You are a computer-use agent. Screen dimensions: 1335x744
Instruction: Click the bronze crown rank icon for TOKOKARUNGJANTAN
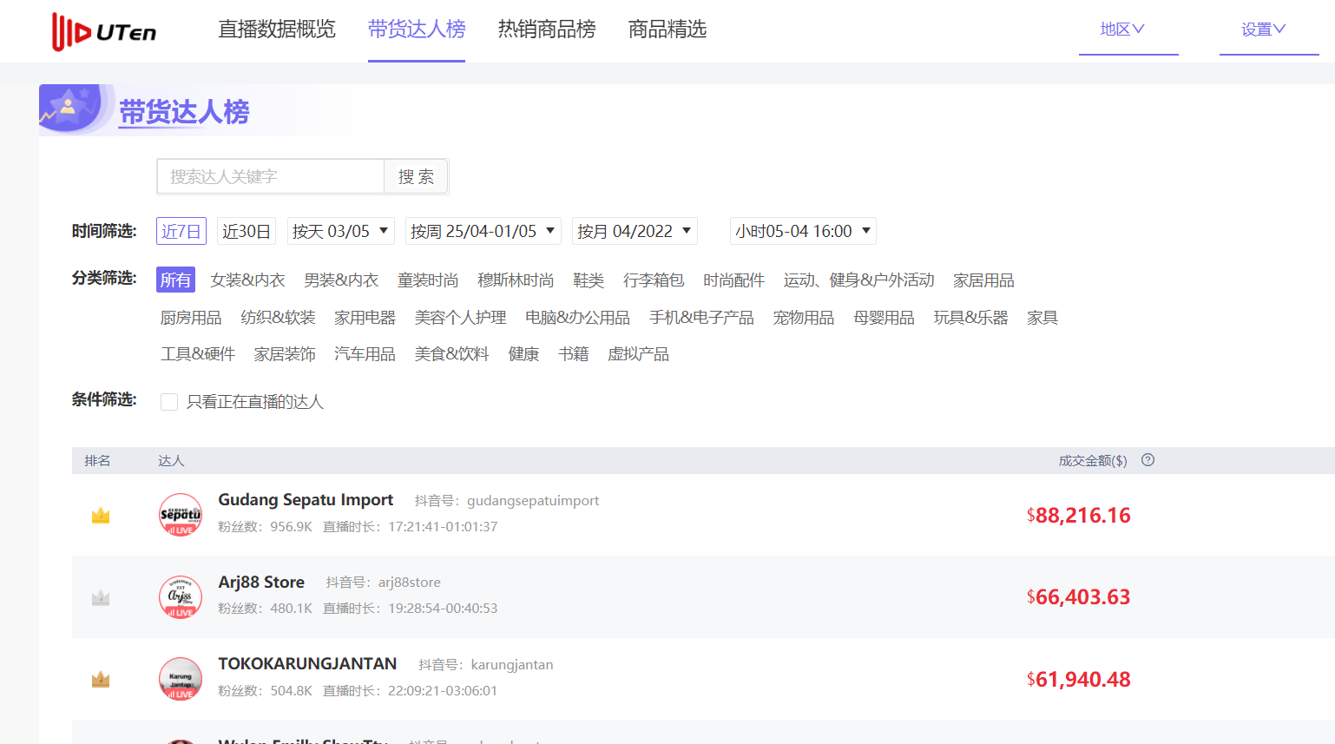point(101,679)
